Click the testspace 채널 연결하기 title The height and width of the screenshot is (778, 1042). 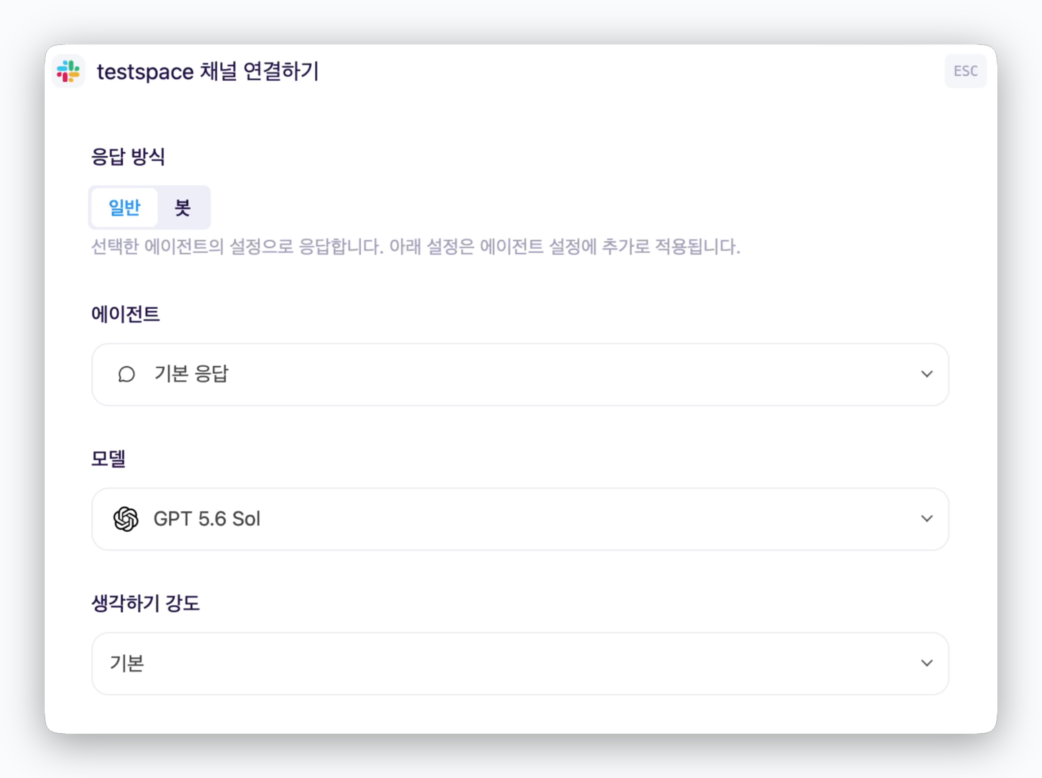pyautogui.click(x=208, y=72)
